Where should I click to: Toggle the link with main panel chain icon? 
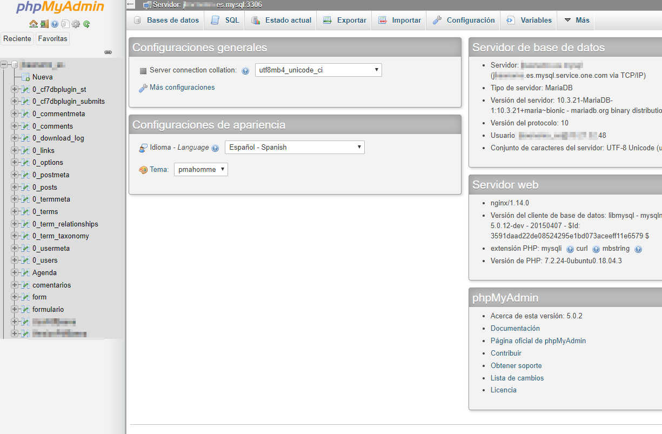point(108,52)
